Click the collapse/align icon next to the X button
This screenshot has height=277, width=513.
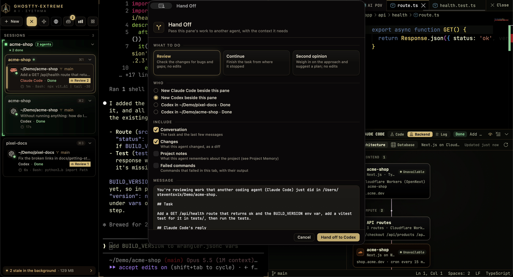[x=44, y=22]
